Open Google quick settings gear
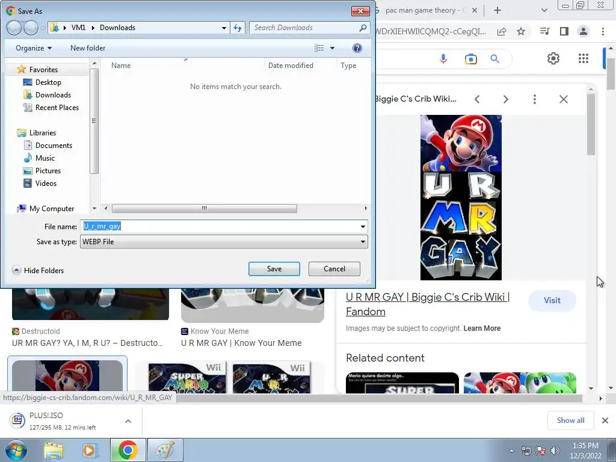This screenshot has height=462, width=616. (553, 58)
